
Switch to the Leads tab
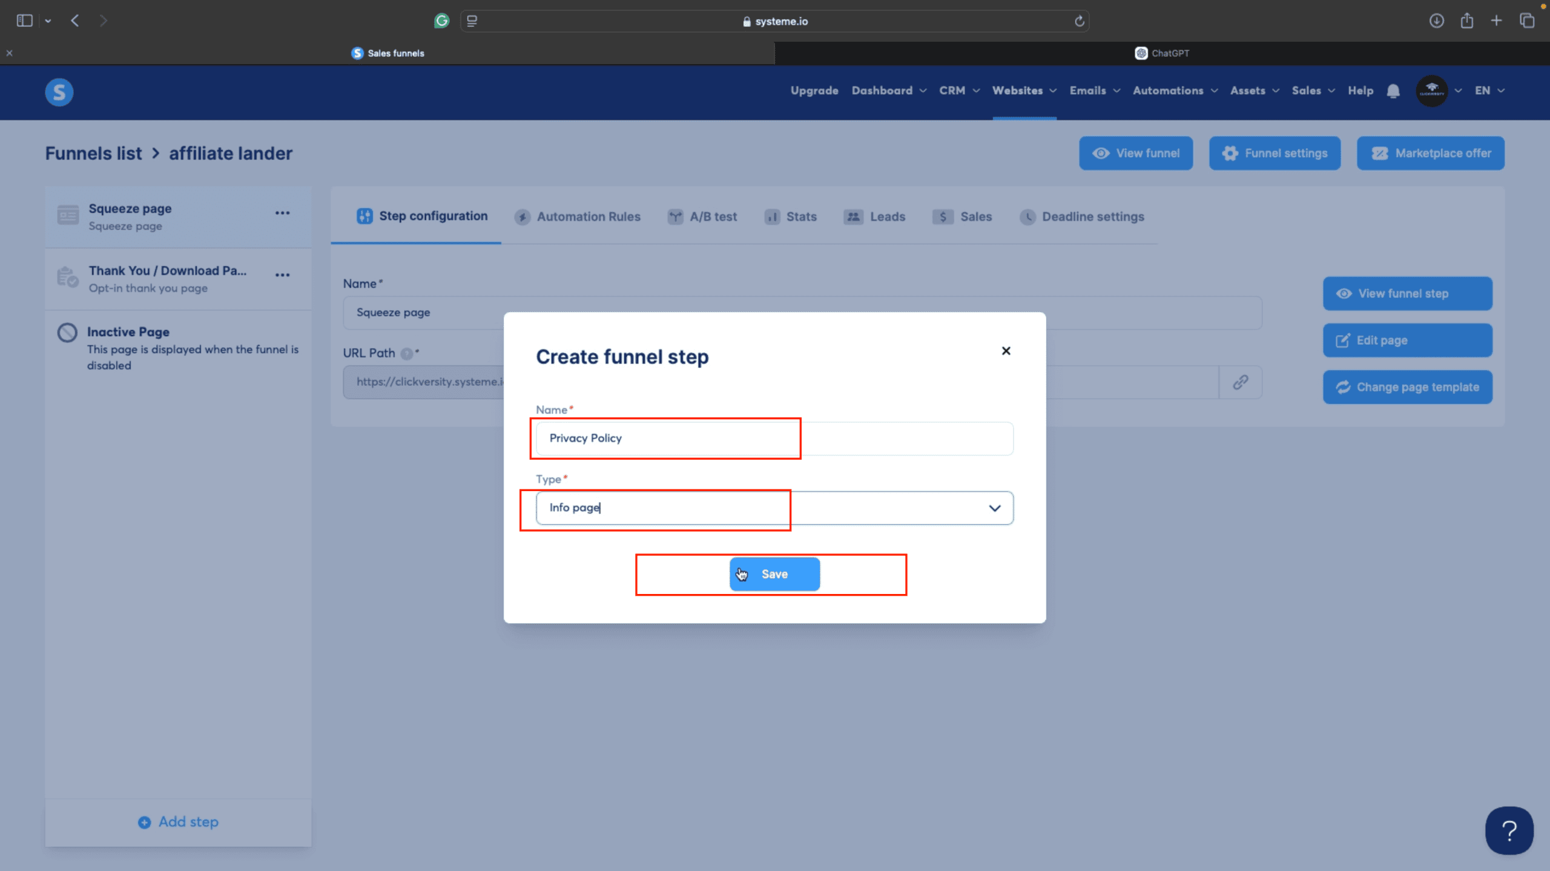click(874, 217)
